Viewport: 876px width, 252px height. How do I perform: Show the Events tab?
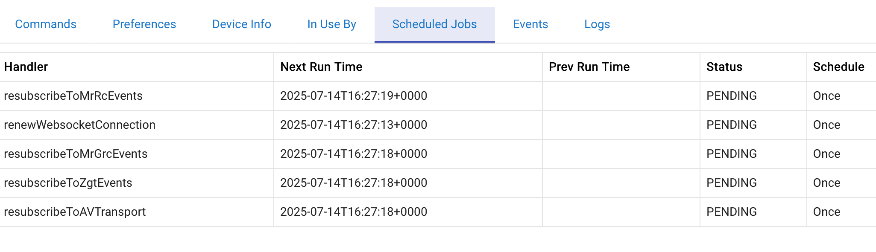point(530,24)
